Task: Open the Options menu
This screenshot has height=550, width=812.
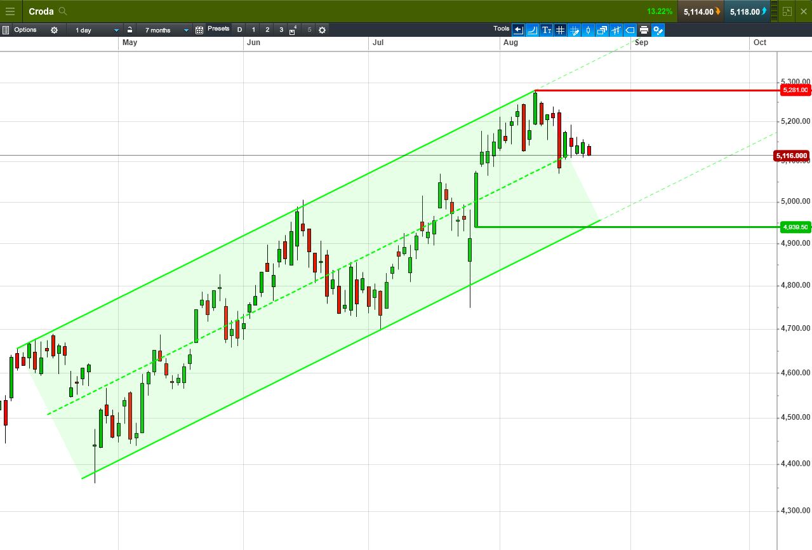Action: click(x=25, y=30)
